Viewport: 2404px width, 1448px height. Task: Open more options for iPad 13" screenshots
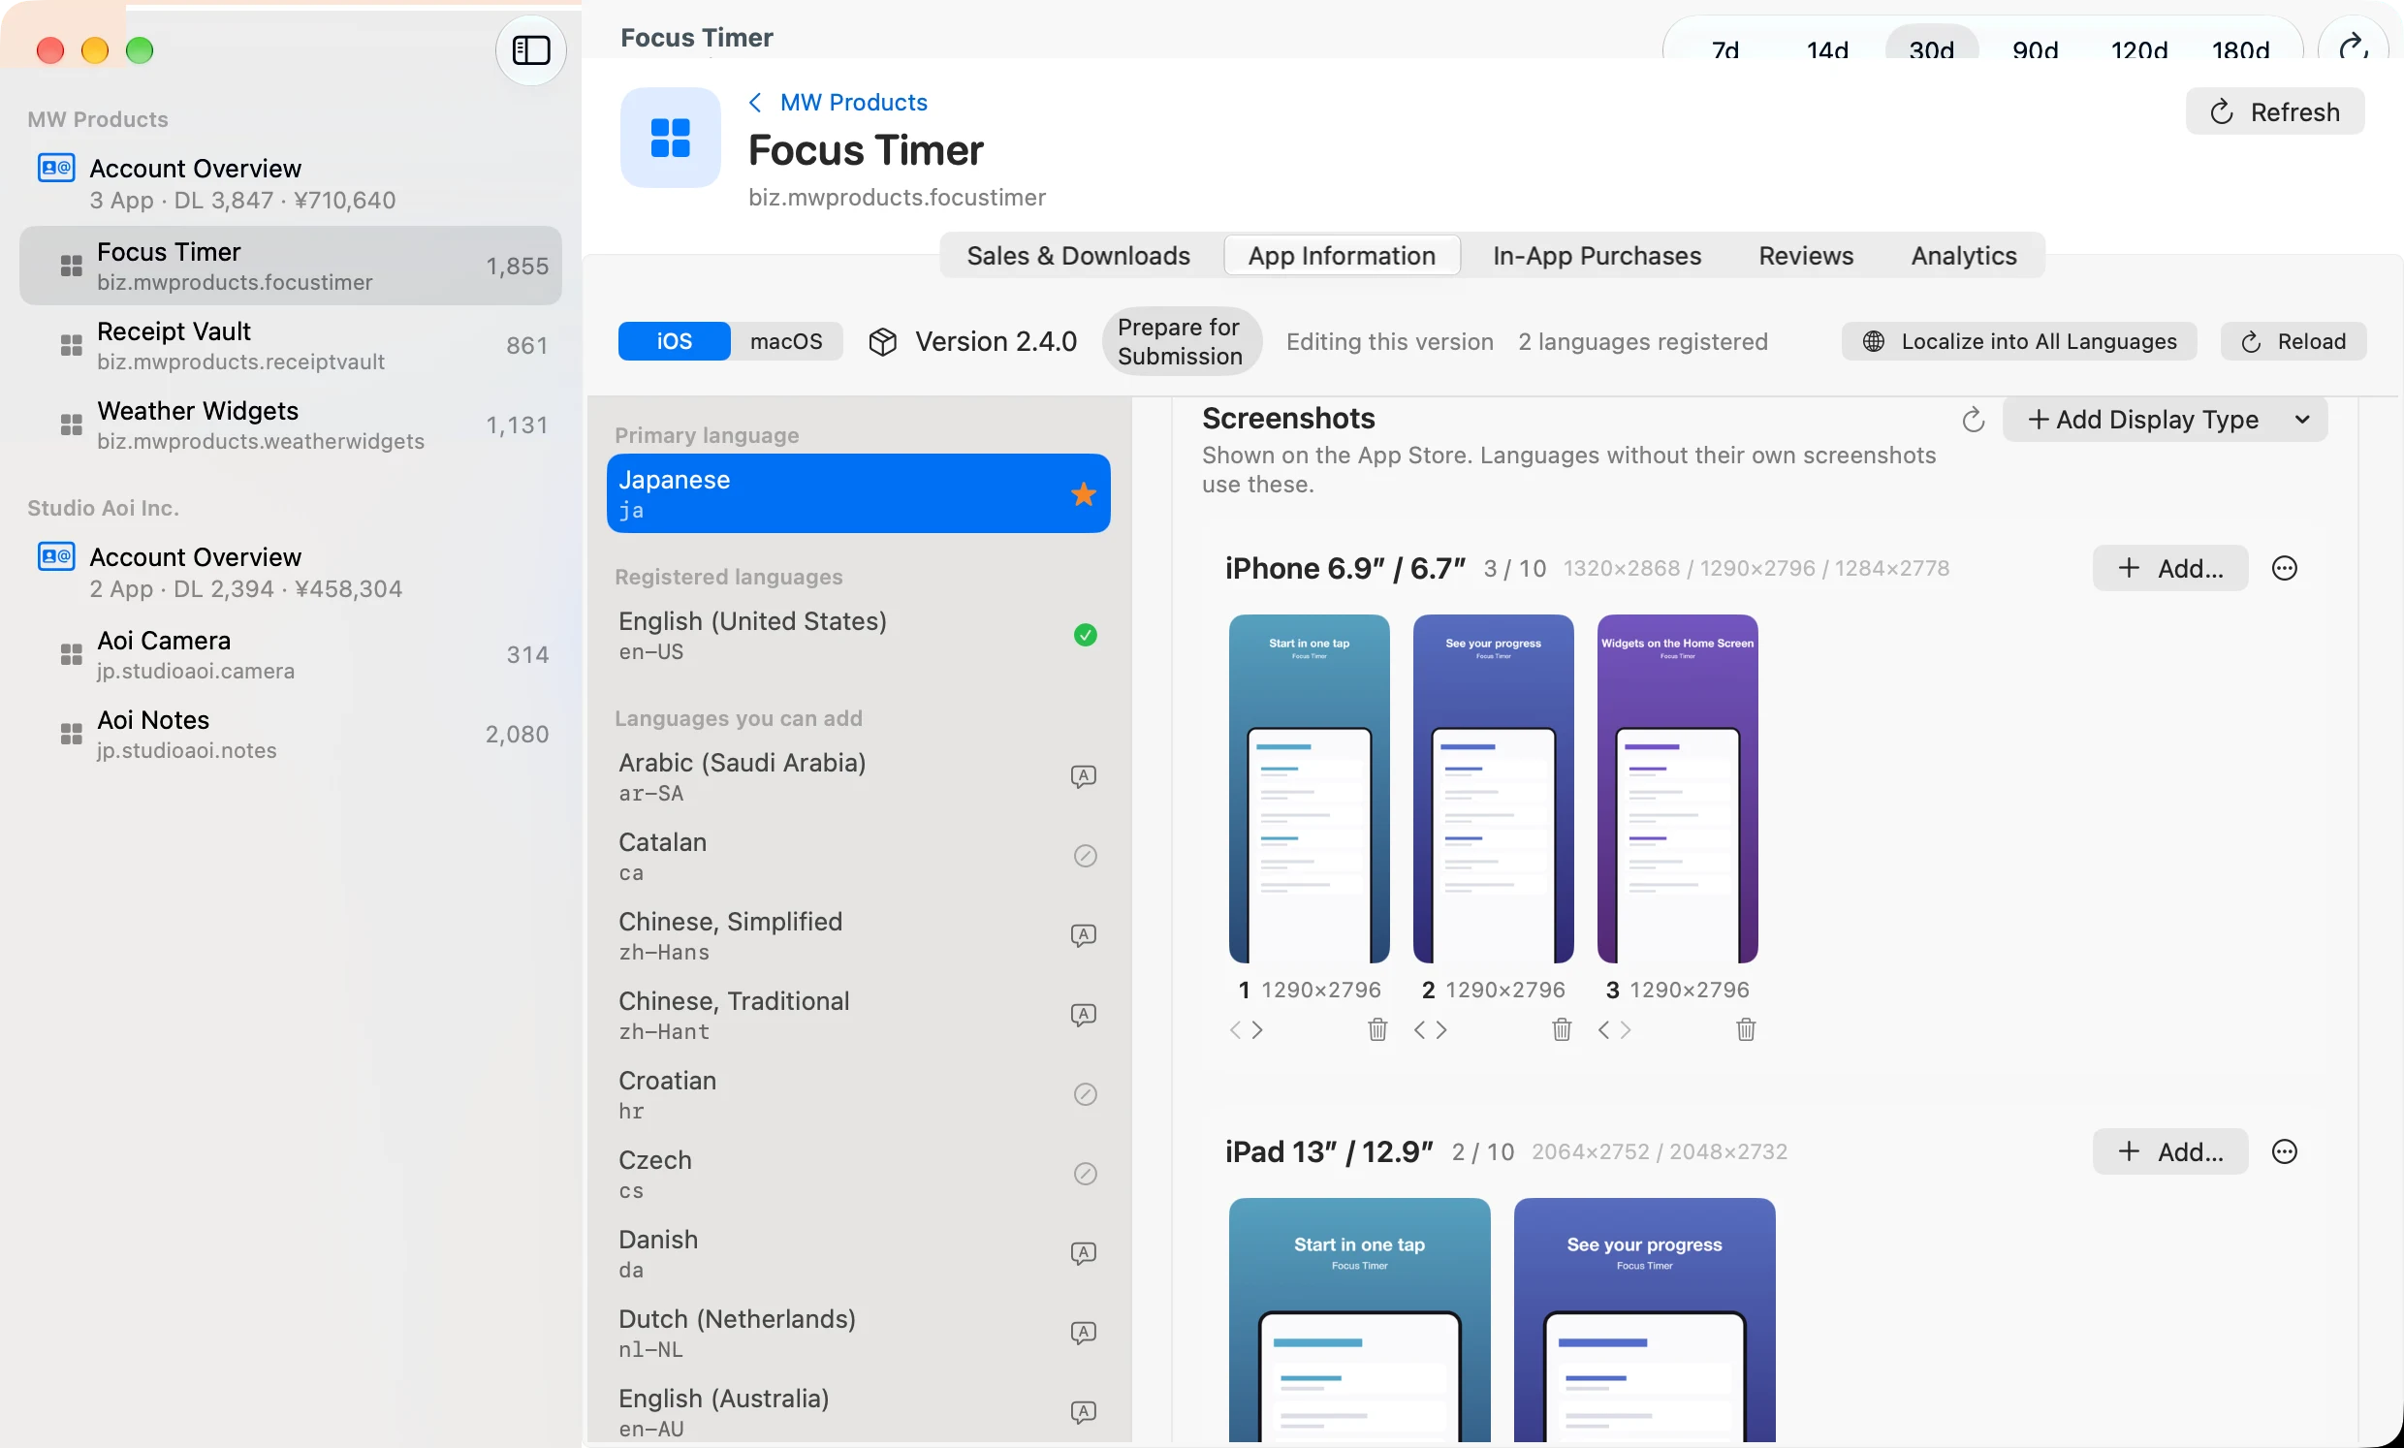2284,1152
